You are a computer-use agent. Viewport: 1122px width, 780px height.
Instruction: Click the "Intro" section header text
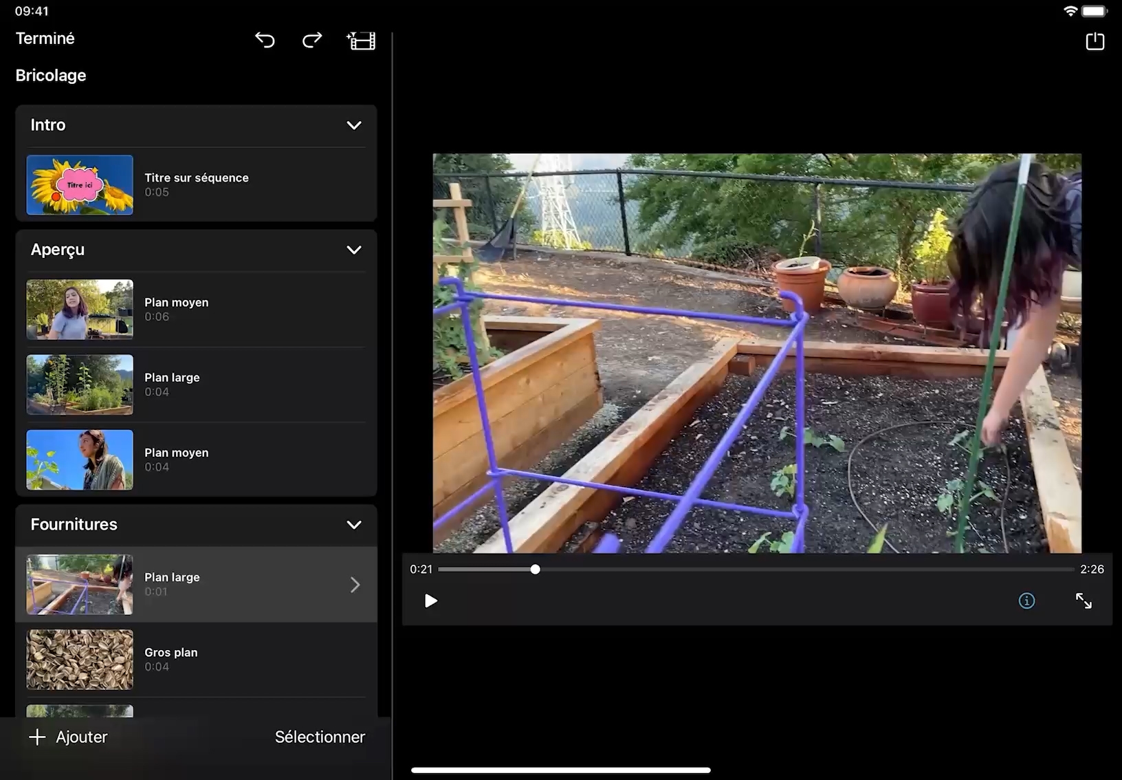[48, 125]
